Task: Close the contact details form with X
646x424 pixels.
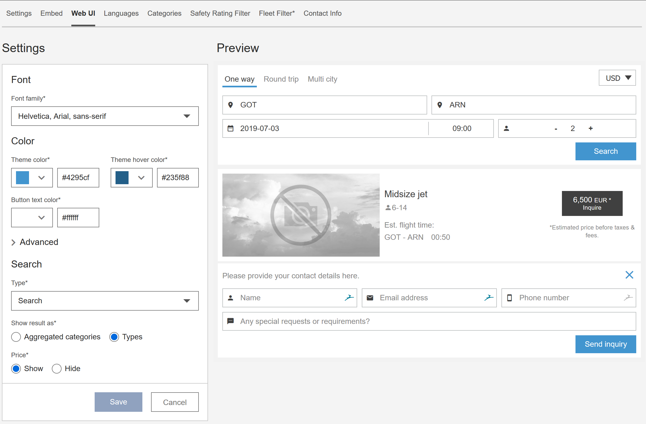Action: [x=629, y=275]
